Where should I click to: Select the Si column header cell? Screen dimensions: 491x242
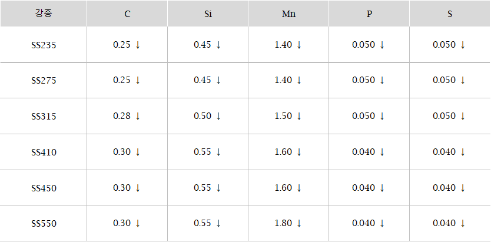tap(208, 14)
